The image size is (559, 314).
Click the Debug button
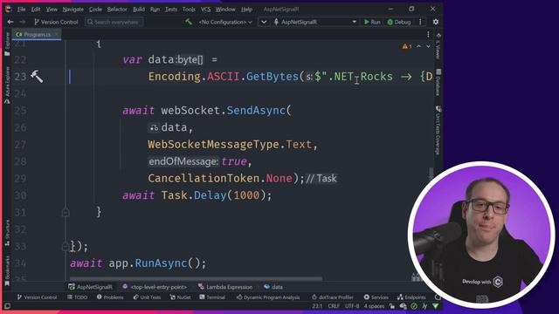tap(399, 22)
